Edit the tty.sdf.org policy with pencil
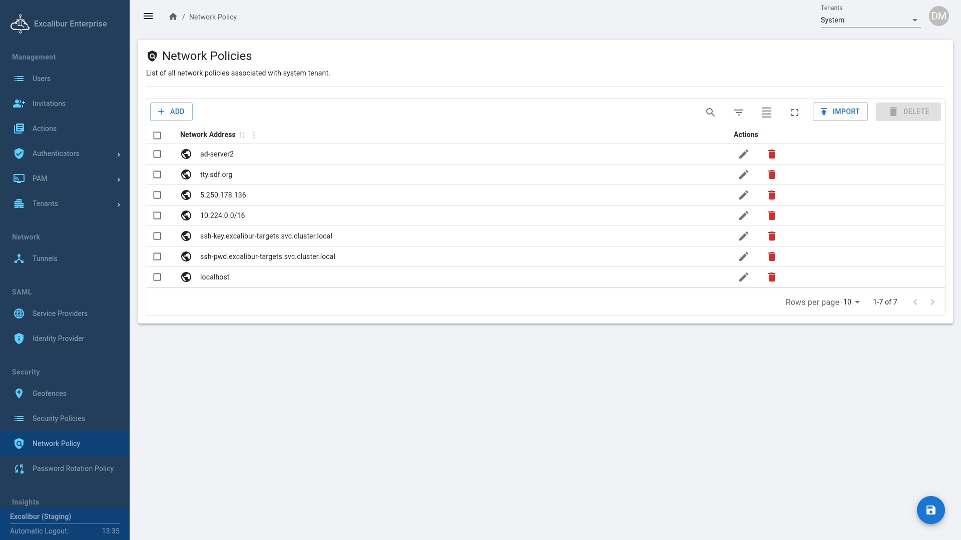Image resolution: width=961 pixels, height=540 pixels. (743, 174)
